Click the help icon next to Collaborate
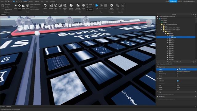197x111 pixels. (179, 1)
